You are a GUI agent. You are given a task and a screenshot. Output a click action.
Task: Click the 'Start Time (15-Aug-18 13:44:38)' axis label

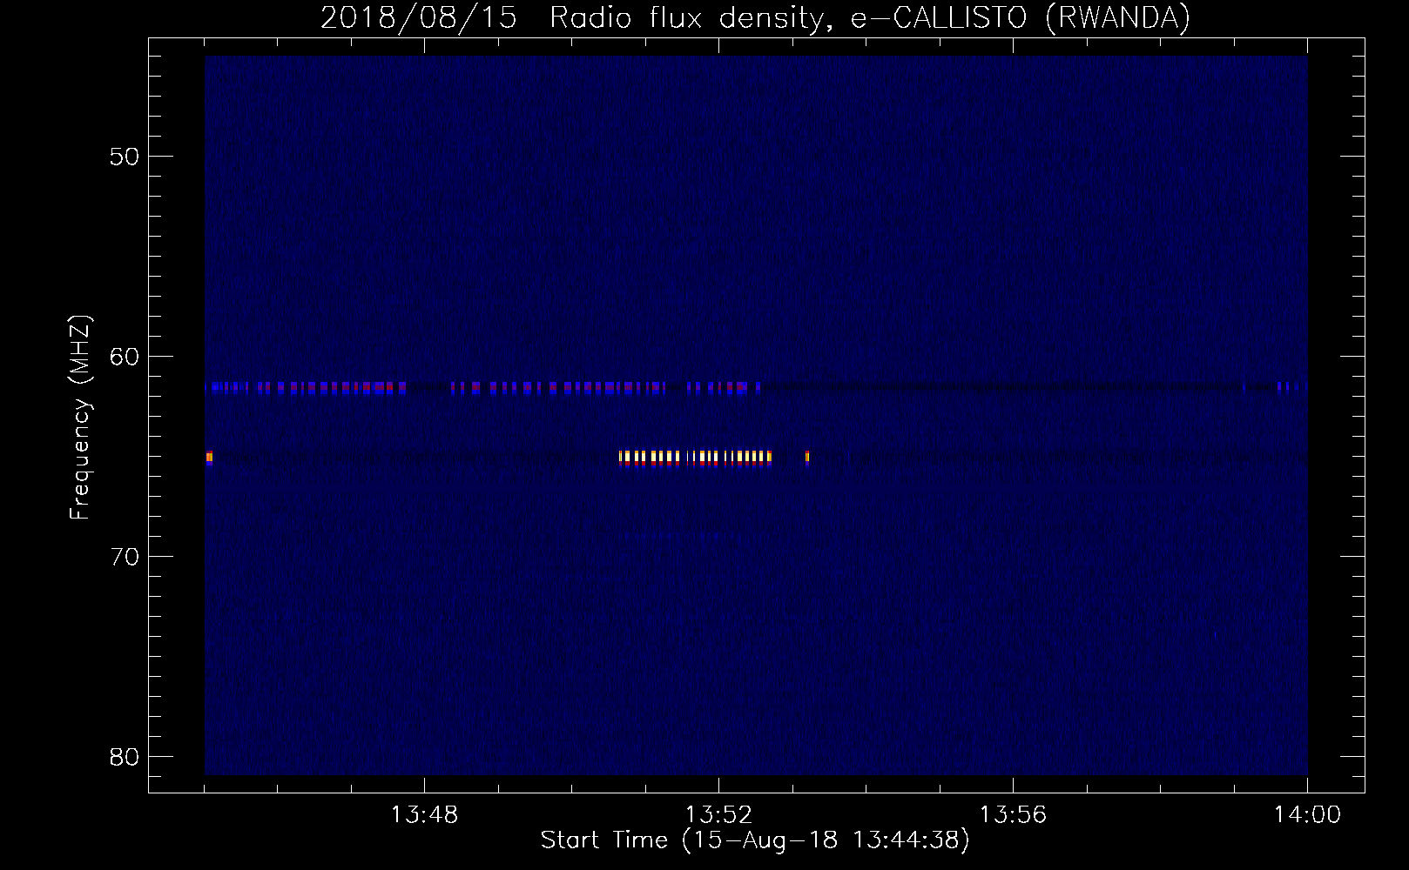tap(755, 840)
